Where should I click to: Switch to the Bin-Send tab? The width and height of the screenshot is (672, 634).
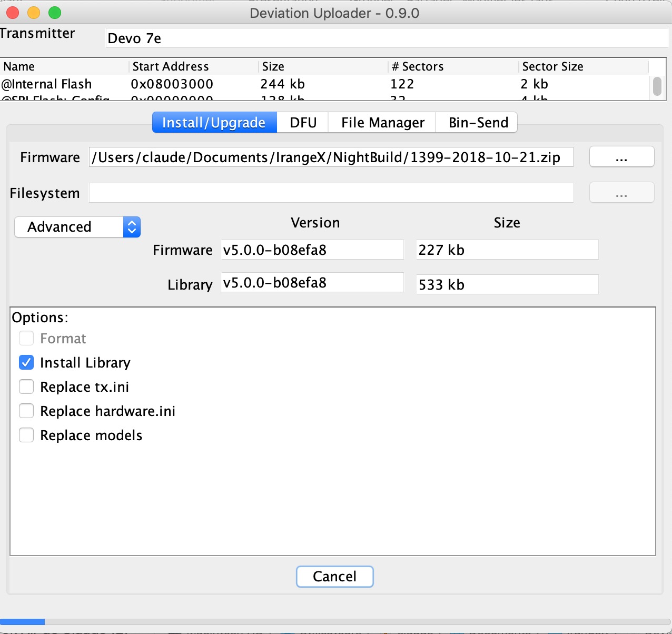point(478,122)
